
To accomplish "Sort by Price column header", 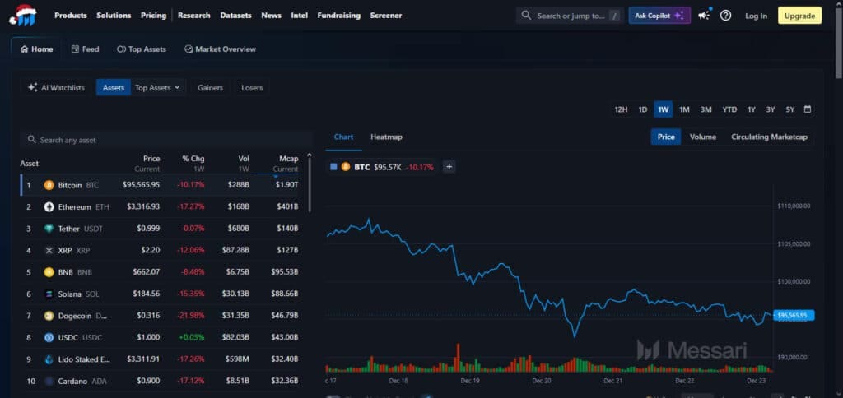I will pos(147,164).
